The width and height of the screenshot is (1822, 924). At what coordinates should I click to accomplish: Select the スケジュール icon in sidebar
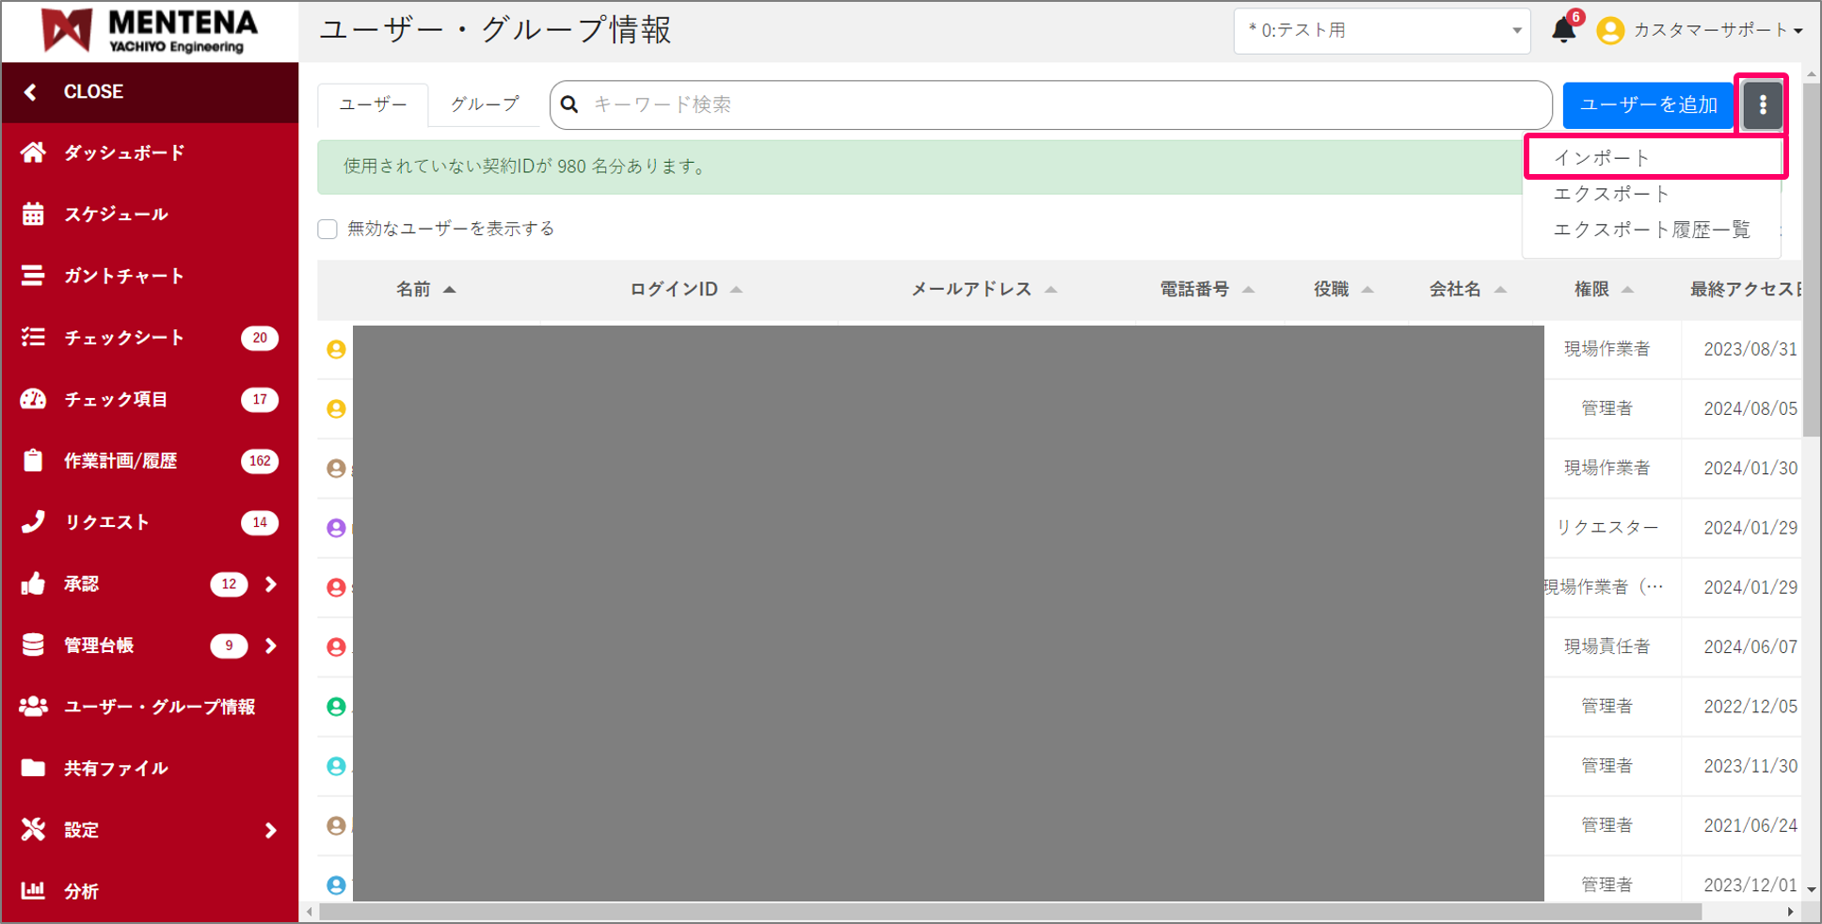pyautogui.click(x=34, y=214)
